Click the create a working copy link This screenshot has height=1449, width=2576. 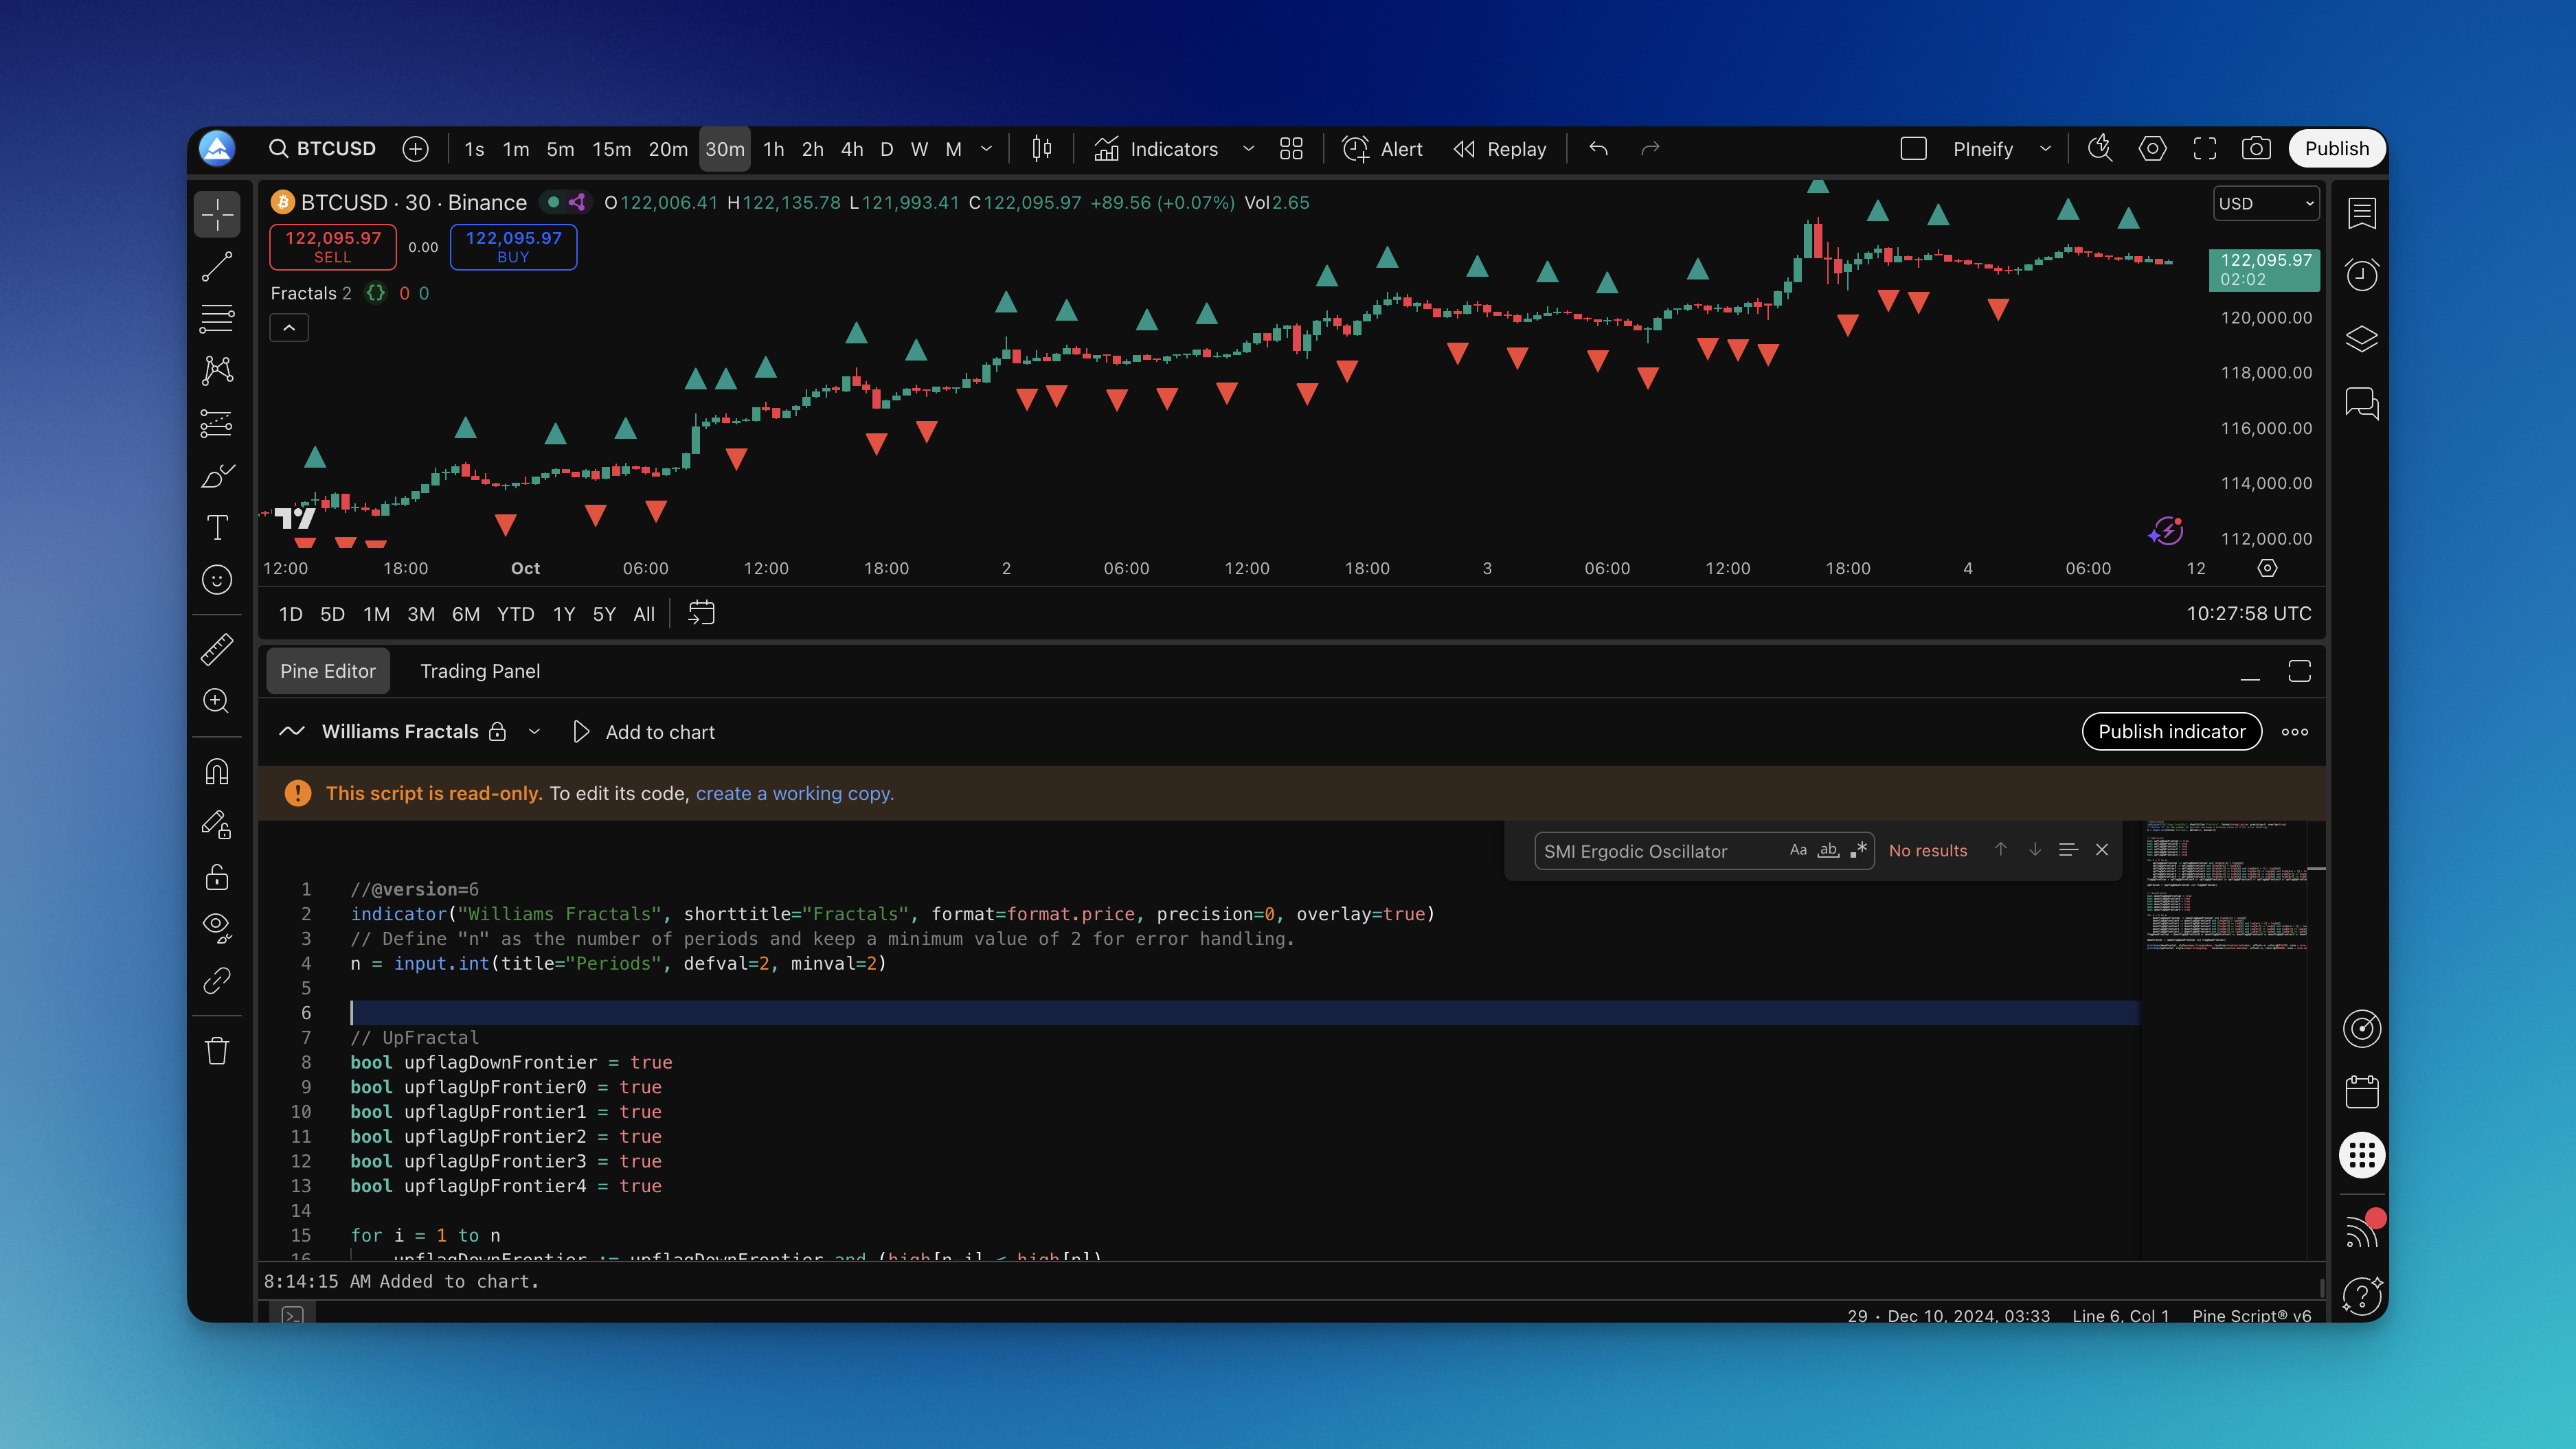(794, 793)
